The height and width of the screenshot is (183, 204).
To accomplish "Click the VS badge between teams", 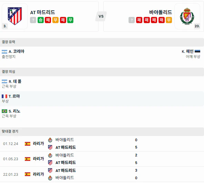I will pos(101,16).
